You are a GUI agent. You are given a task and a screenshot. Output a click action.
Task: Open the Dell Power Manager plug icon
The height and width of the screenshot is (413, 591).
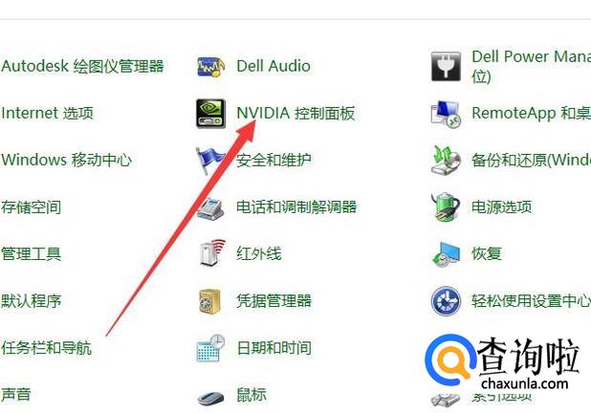click(446, 67)
